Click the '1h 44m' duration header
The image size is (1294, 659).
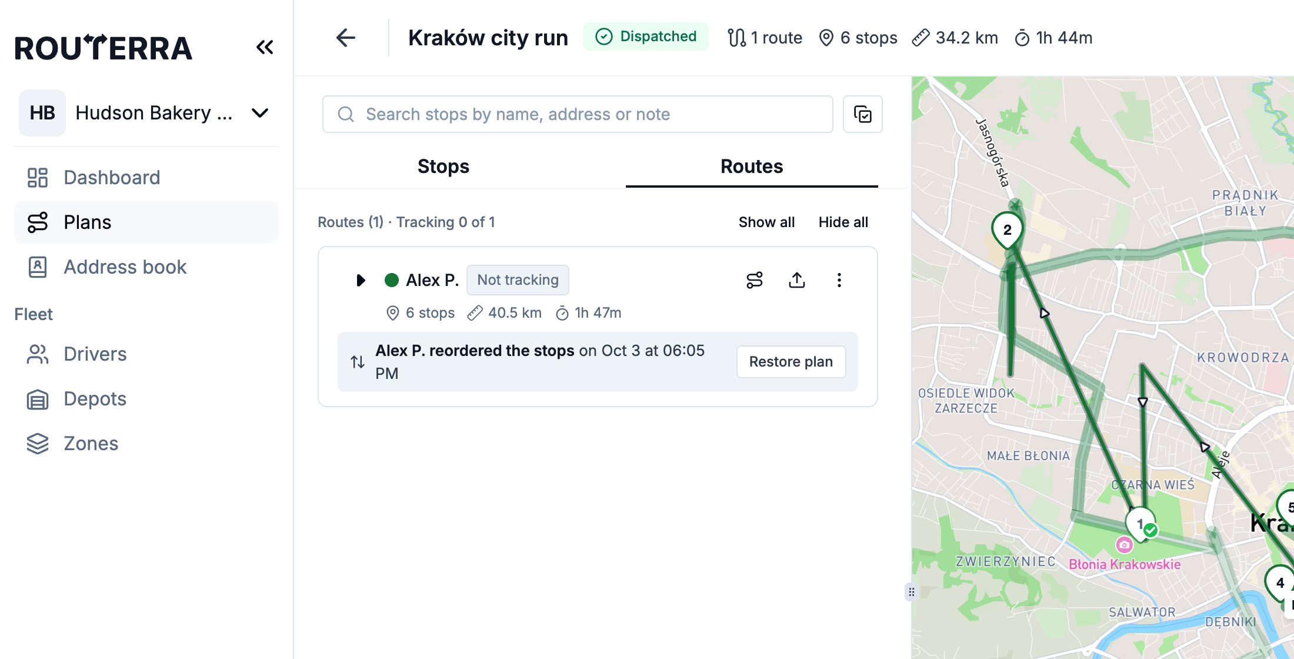pyautogui.click(x=1053, y=38)
